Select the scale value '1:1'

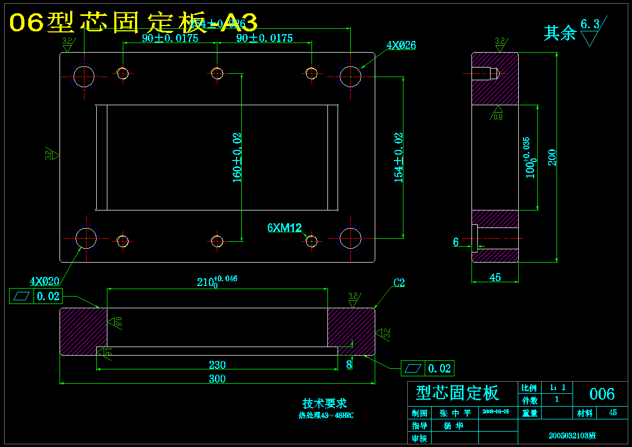click(x=558, y=388)
